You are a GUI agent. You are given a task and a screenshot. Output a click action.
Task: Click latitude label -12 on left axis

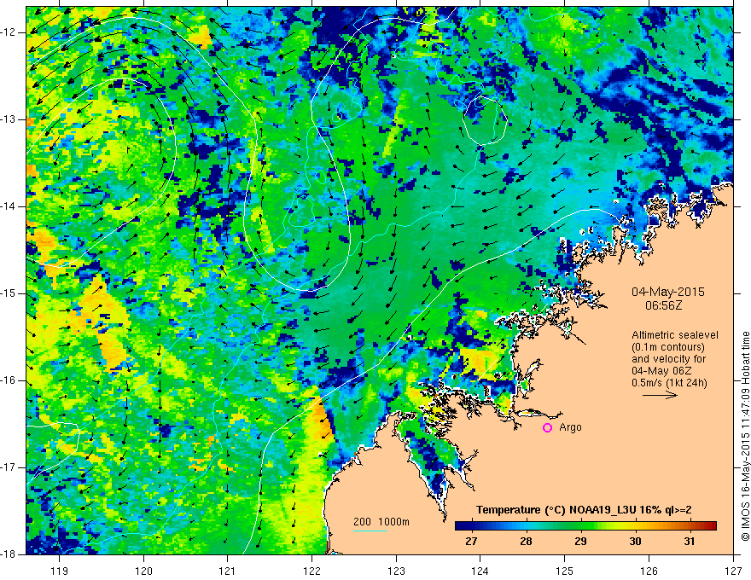9,32
